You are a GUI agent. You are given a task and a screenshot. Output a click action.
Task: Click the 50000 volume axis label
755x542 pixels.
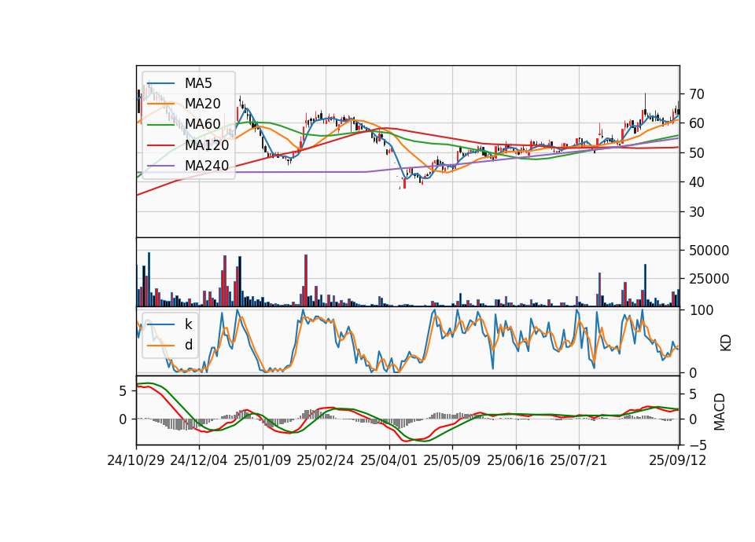709,251
